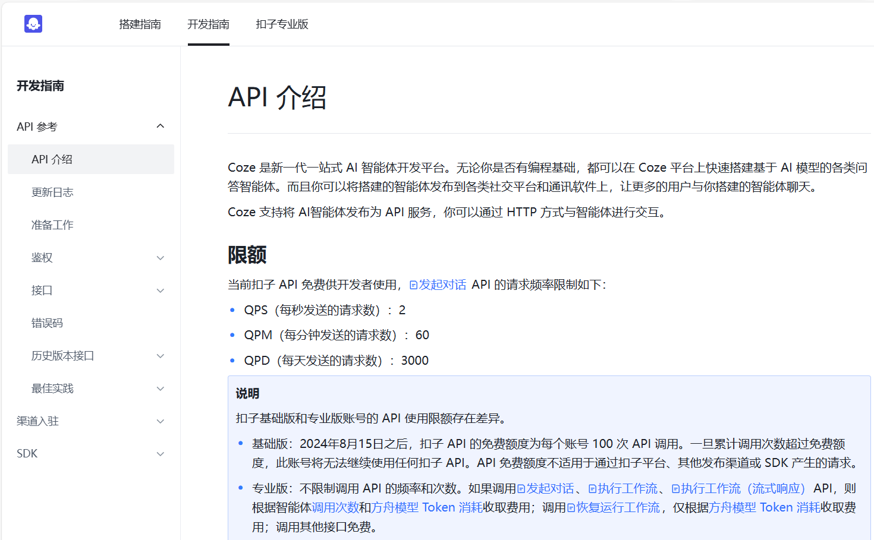The width and height of the screenshot is (874, 540).
Task: Open 发起对话 link in 限额 section
Action: [x=442, y=285]
